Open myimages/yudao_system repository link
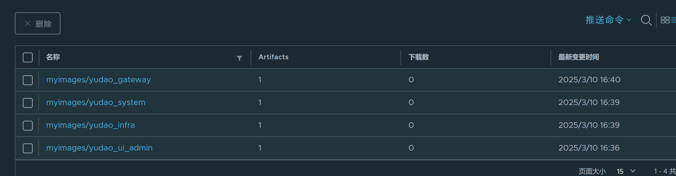 coord(96,103)
